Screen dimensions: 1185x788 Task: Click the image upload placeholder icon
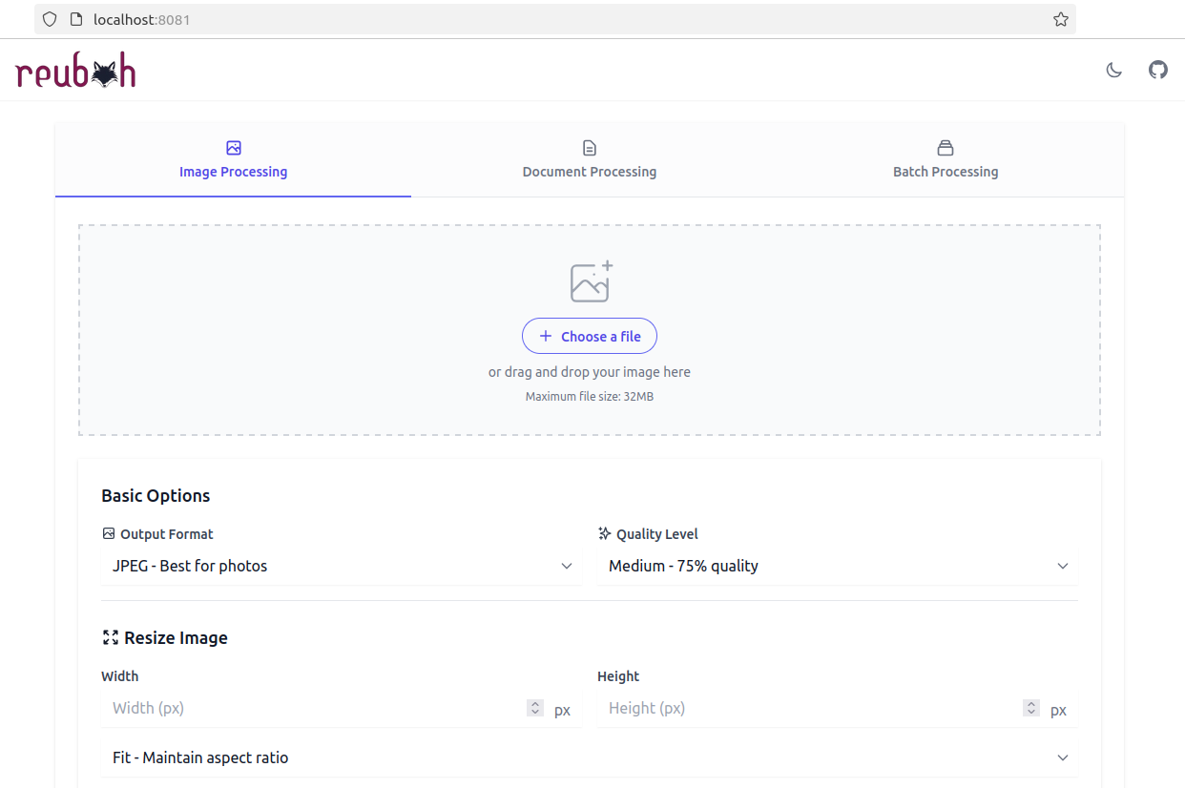pyautogui.click(x=591, y=281)
